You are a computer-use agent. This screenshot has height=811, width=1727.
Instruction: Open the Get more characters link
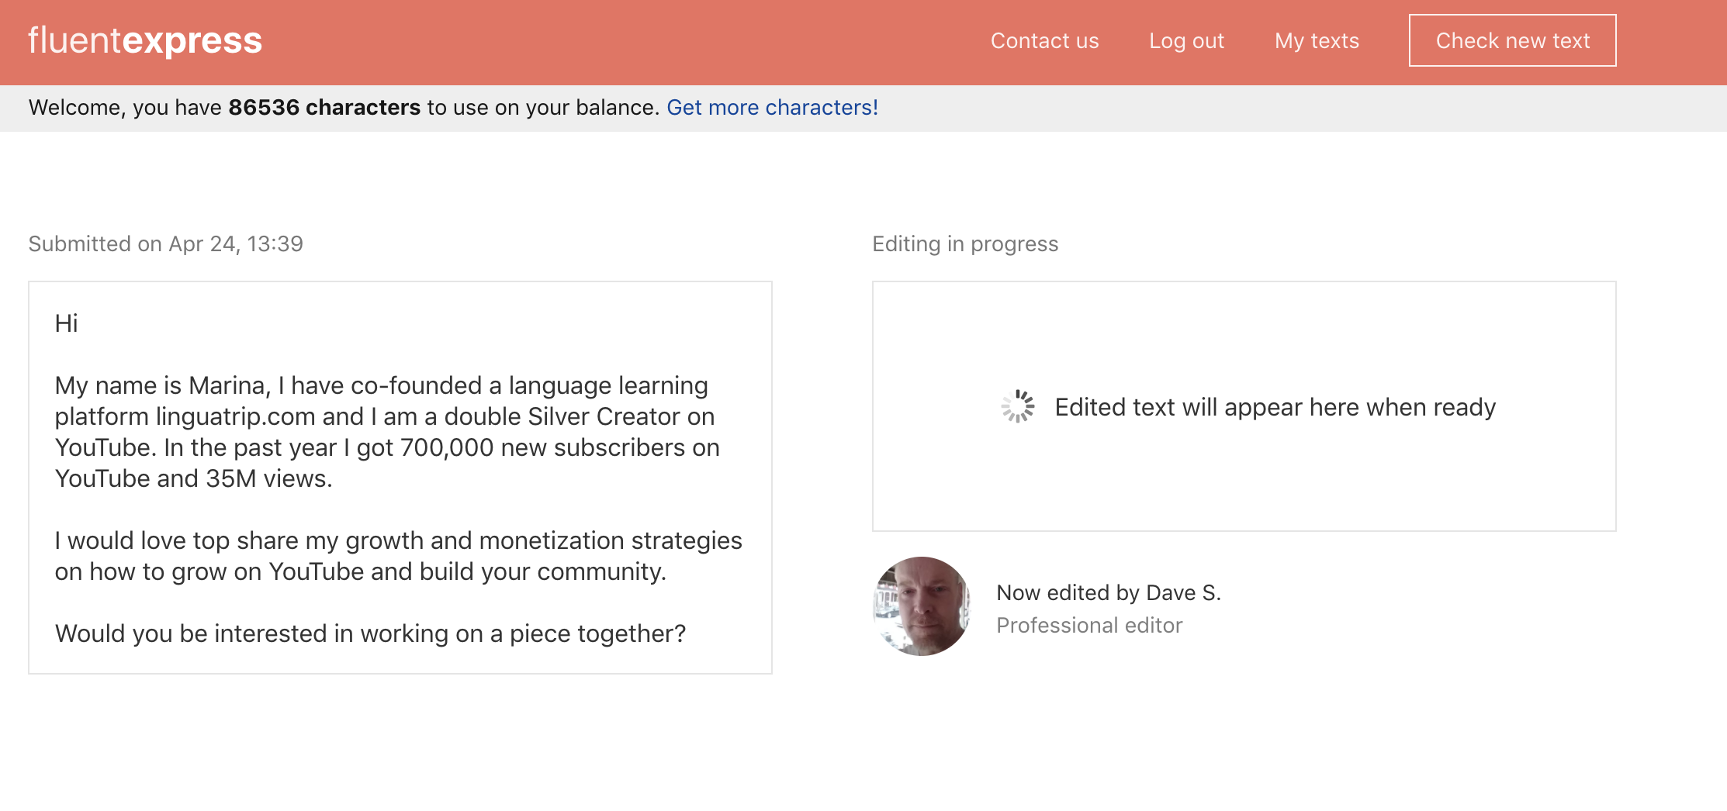coord(773,107)
